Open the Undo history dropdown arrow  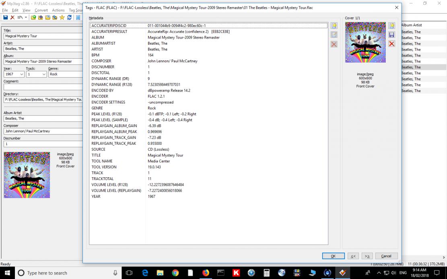tap(26, 17)
